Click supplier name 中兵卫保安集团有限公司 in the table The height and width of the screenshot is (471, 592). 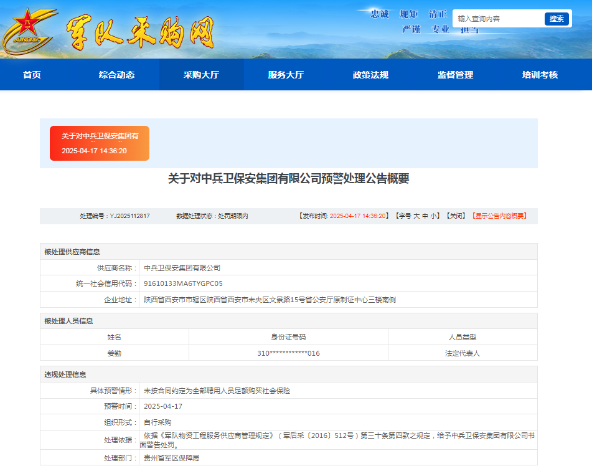pos(182,268)
